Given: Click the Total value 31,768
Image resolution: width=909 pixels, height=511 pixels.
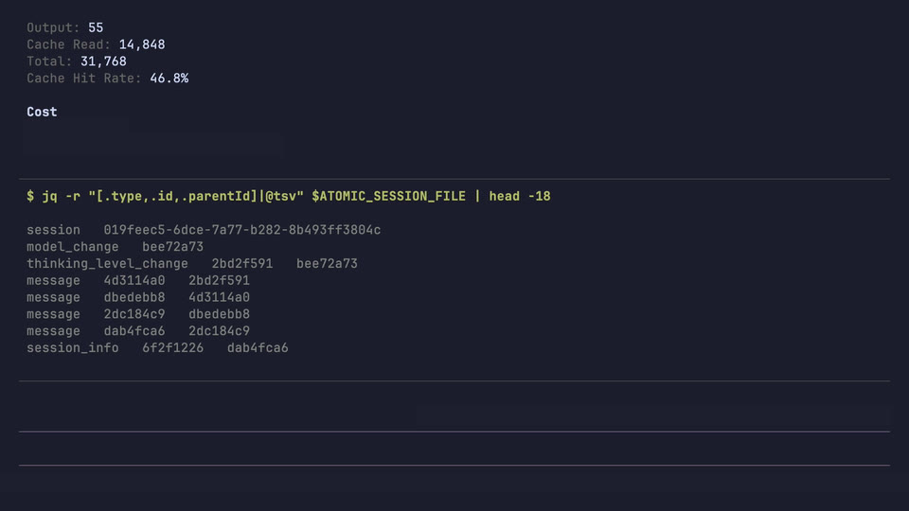Looking at the screenshot, I should tap(103, 62).
